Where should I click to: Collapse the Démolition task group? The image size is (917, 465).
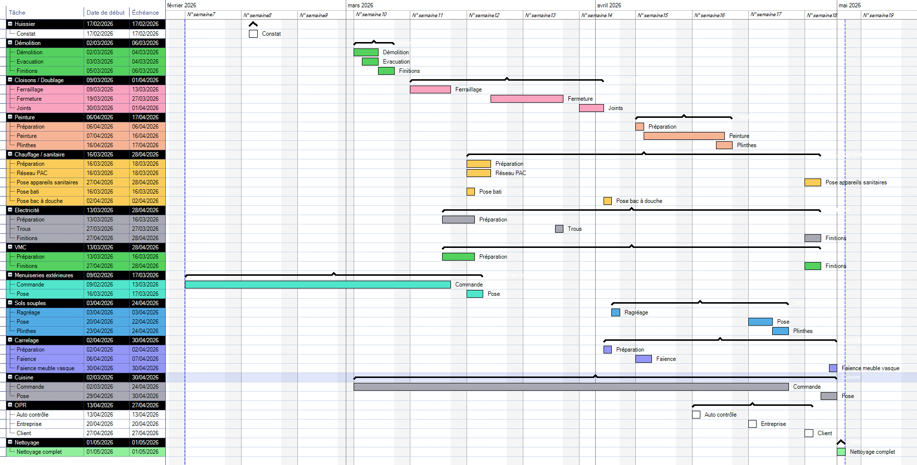(x=10, y=43)
